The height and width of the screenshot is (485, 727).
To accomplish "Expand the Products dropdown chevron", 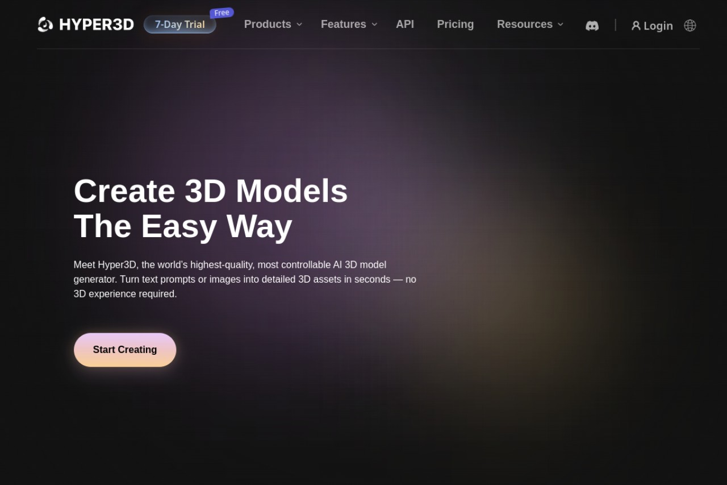I will click(299, 24).
